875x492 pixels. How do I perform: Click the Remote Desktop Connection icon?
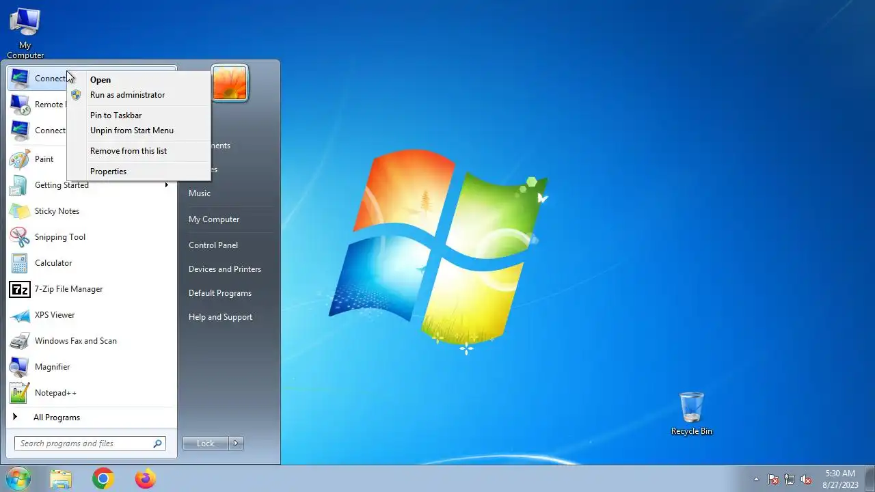pyautogui.click(x=20, y=105)
